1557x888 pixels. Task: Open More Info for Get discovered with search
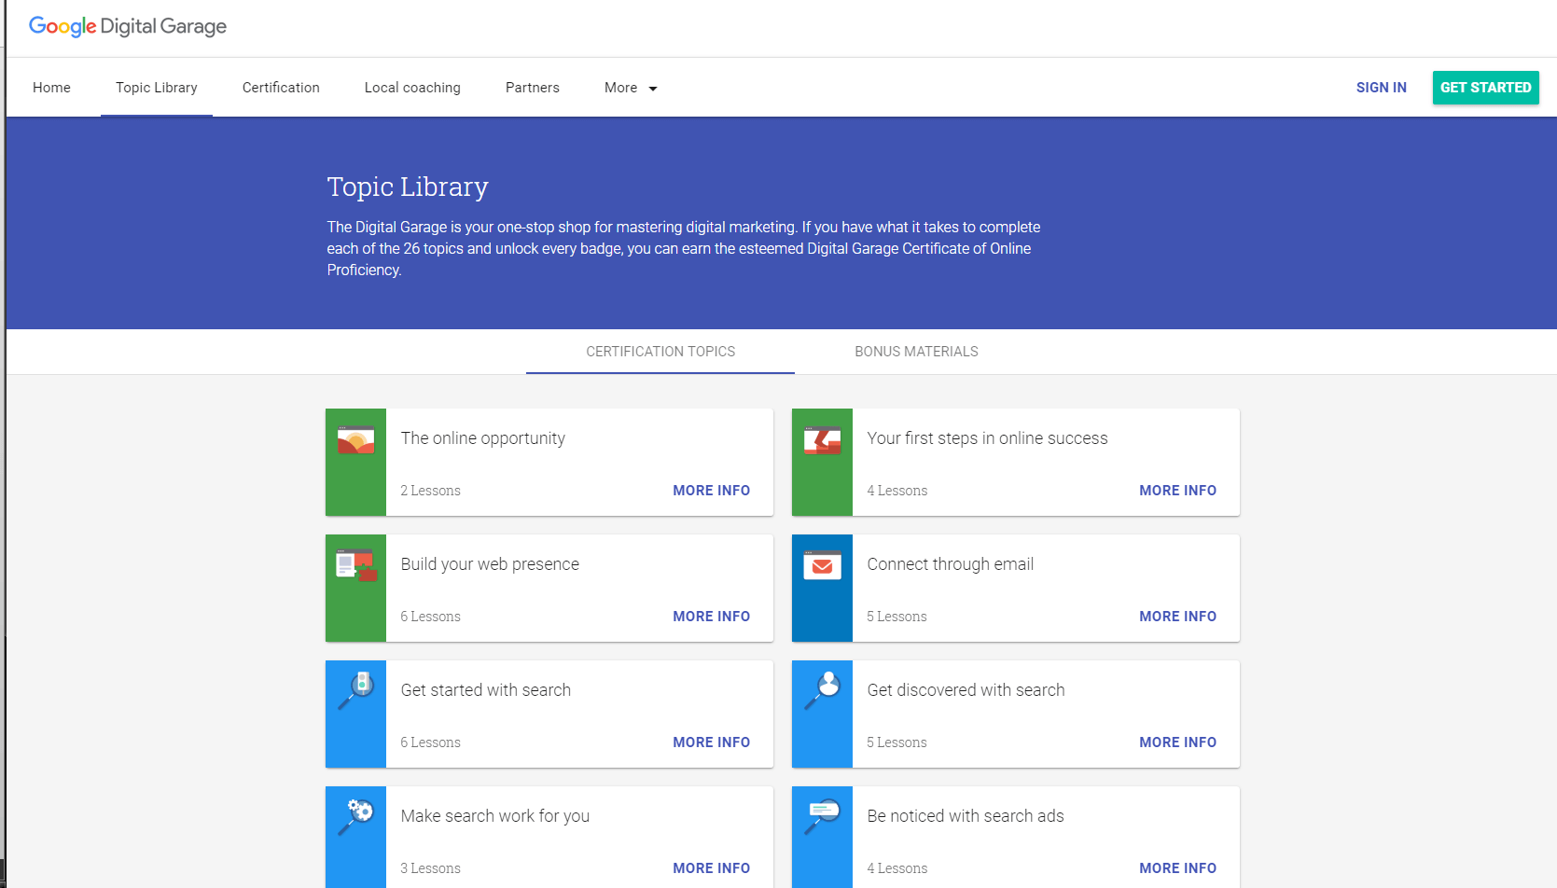tap(1177, 742)
